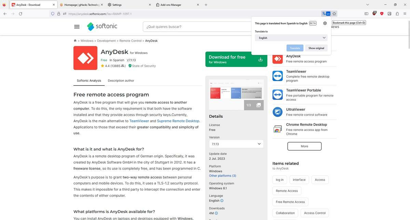The width and height of the screenshot is (410, 220).
Task: Click the Remote Access tag
Action: click(287, 191)
